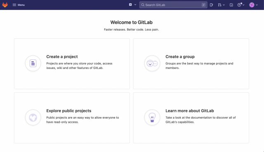The width and height of the screenshot is (264, 152).
Task: Click the Create a project heading
Action: click(x=62, y=57)
